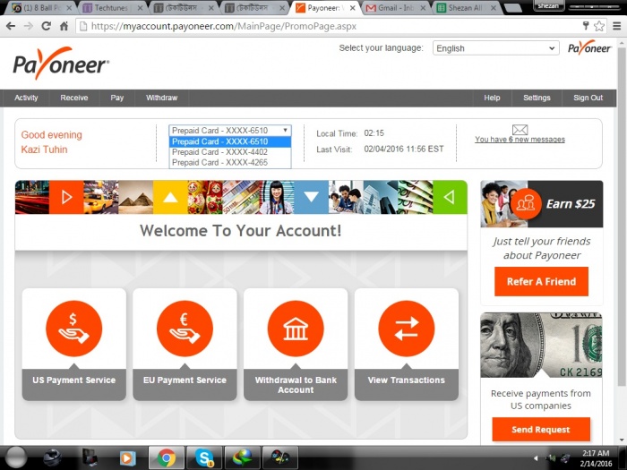
Task: Click the taskbar volume icon
Action: [x=552, y=458]
